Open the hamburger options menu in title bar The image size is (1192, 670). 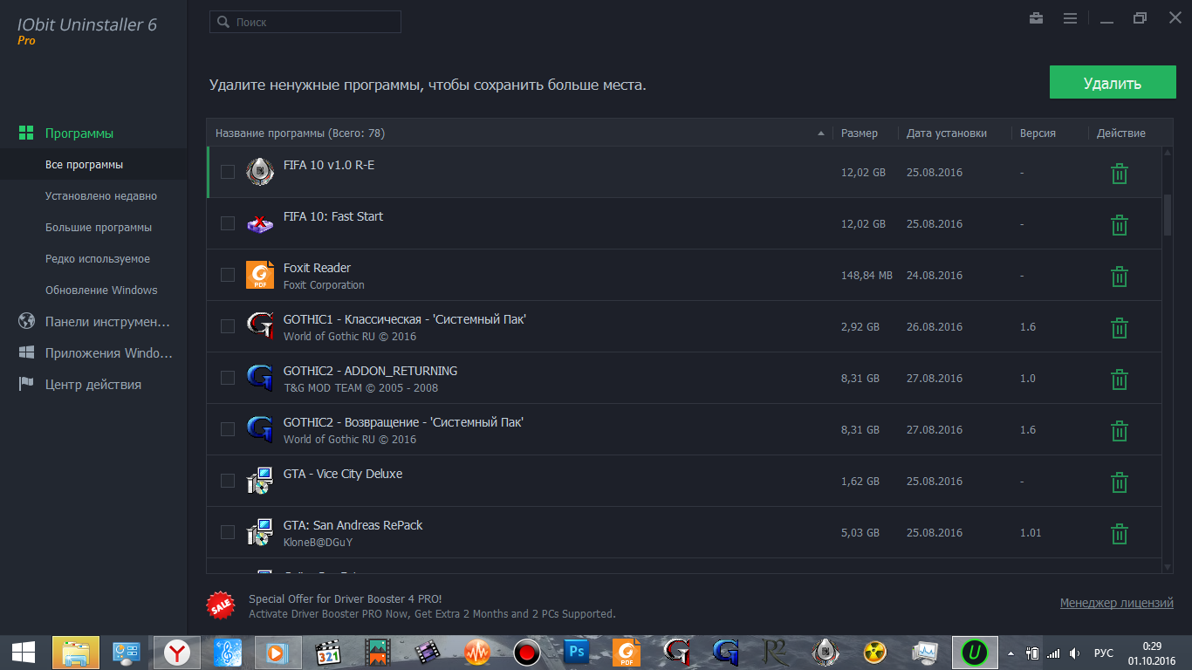(1070, 18)
